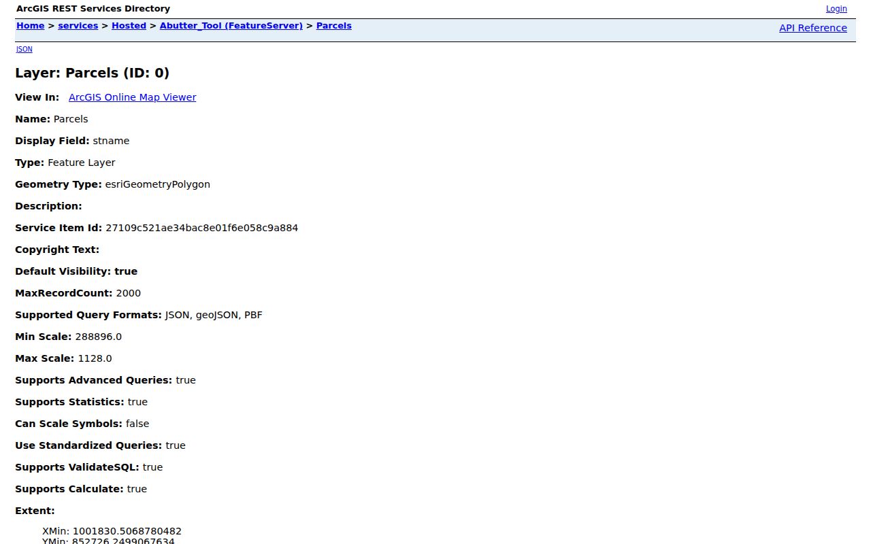
Task: Click the Extent label
Action: pos(35,511)
